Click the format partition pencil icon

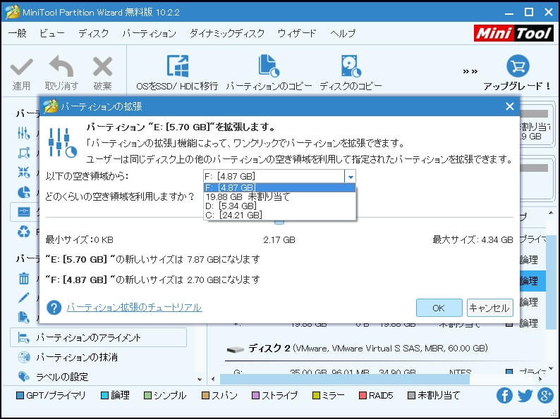[x=23, y=297]
